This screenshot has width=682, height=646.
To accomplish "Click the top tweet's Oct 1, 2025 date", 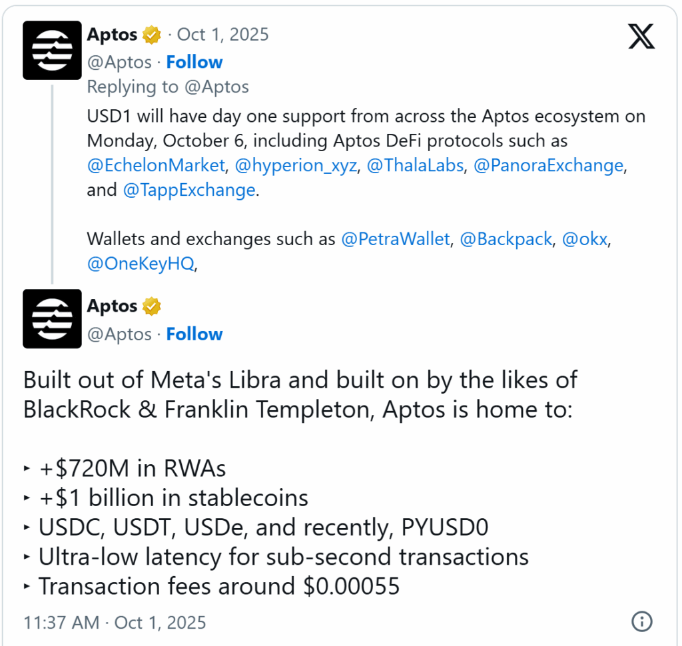I will (222, 35).
